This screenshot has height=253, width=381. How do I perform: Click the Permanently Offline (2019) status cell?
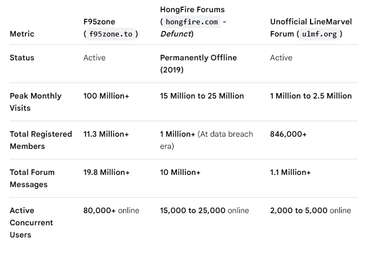point(199,64)
